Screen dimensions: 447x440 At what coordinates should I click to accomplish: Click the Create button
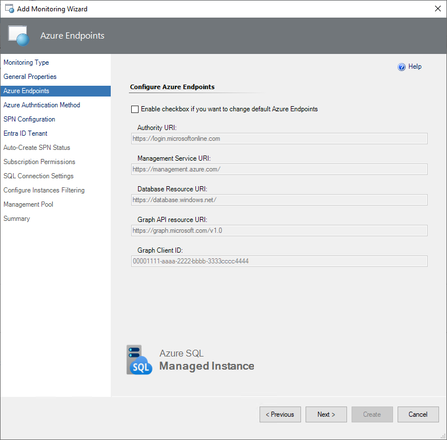pos(372,414)
